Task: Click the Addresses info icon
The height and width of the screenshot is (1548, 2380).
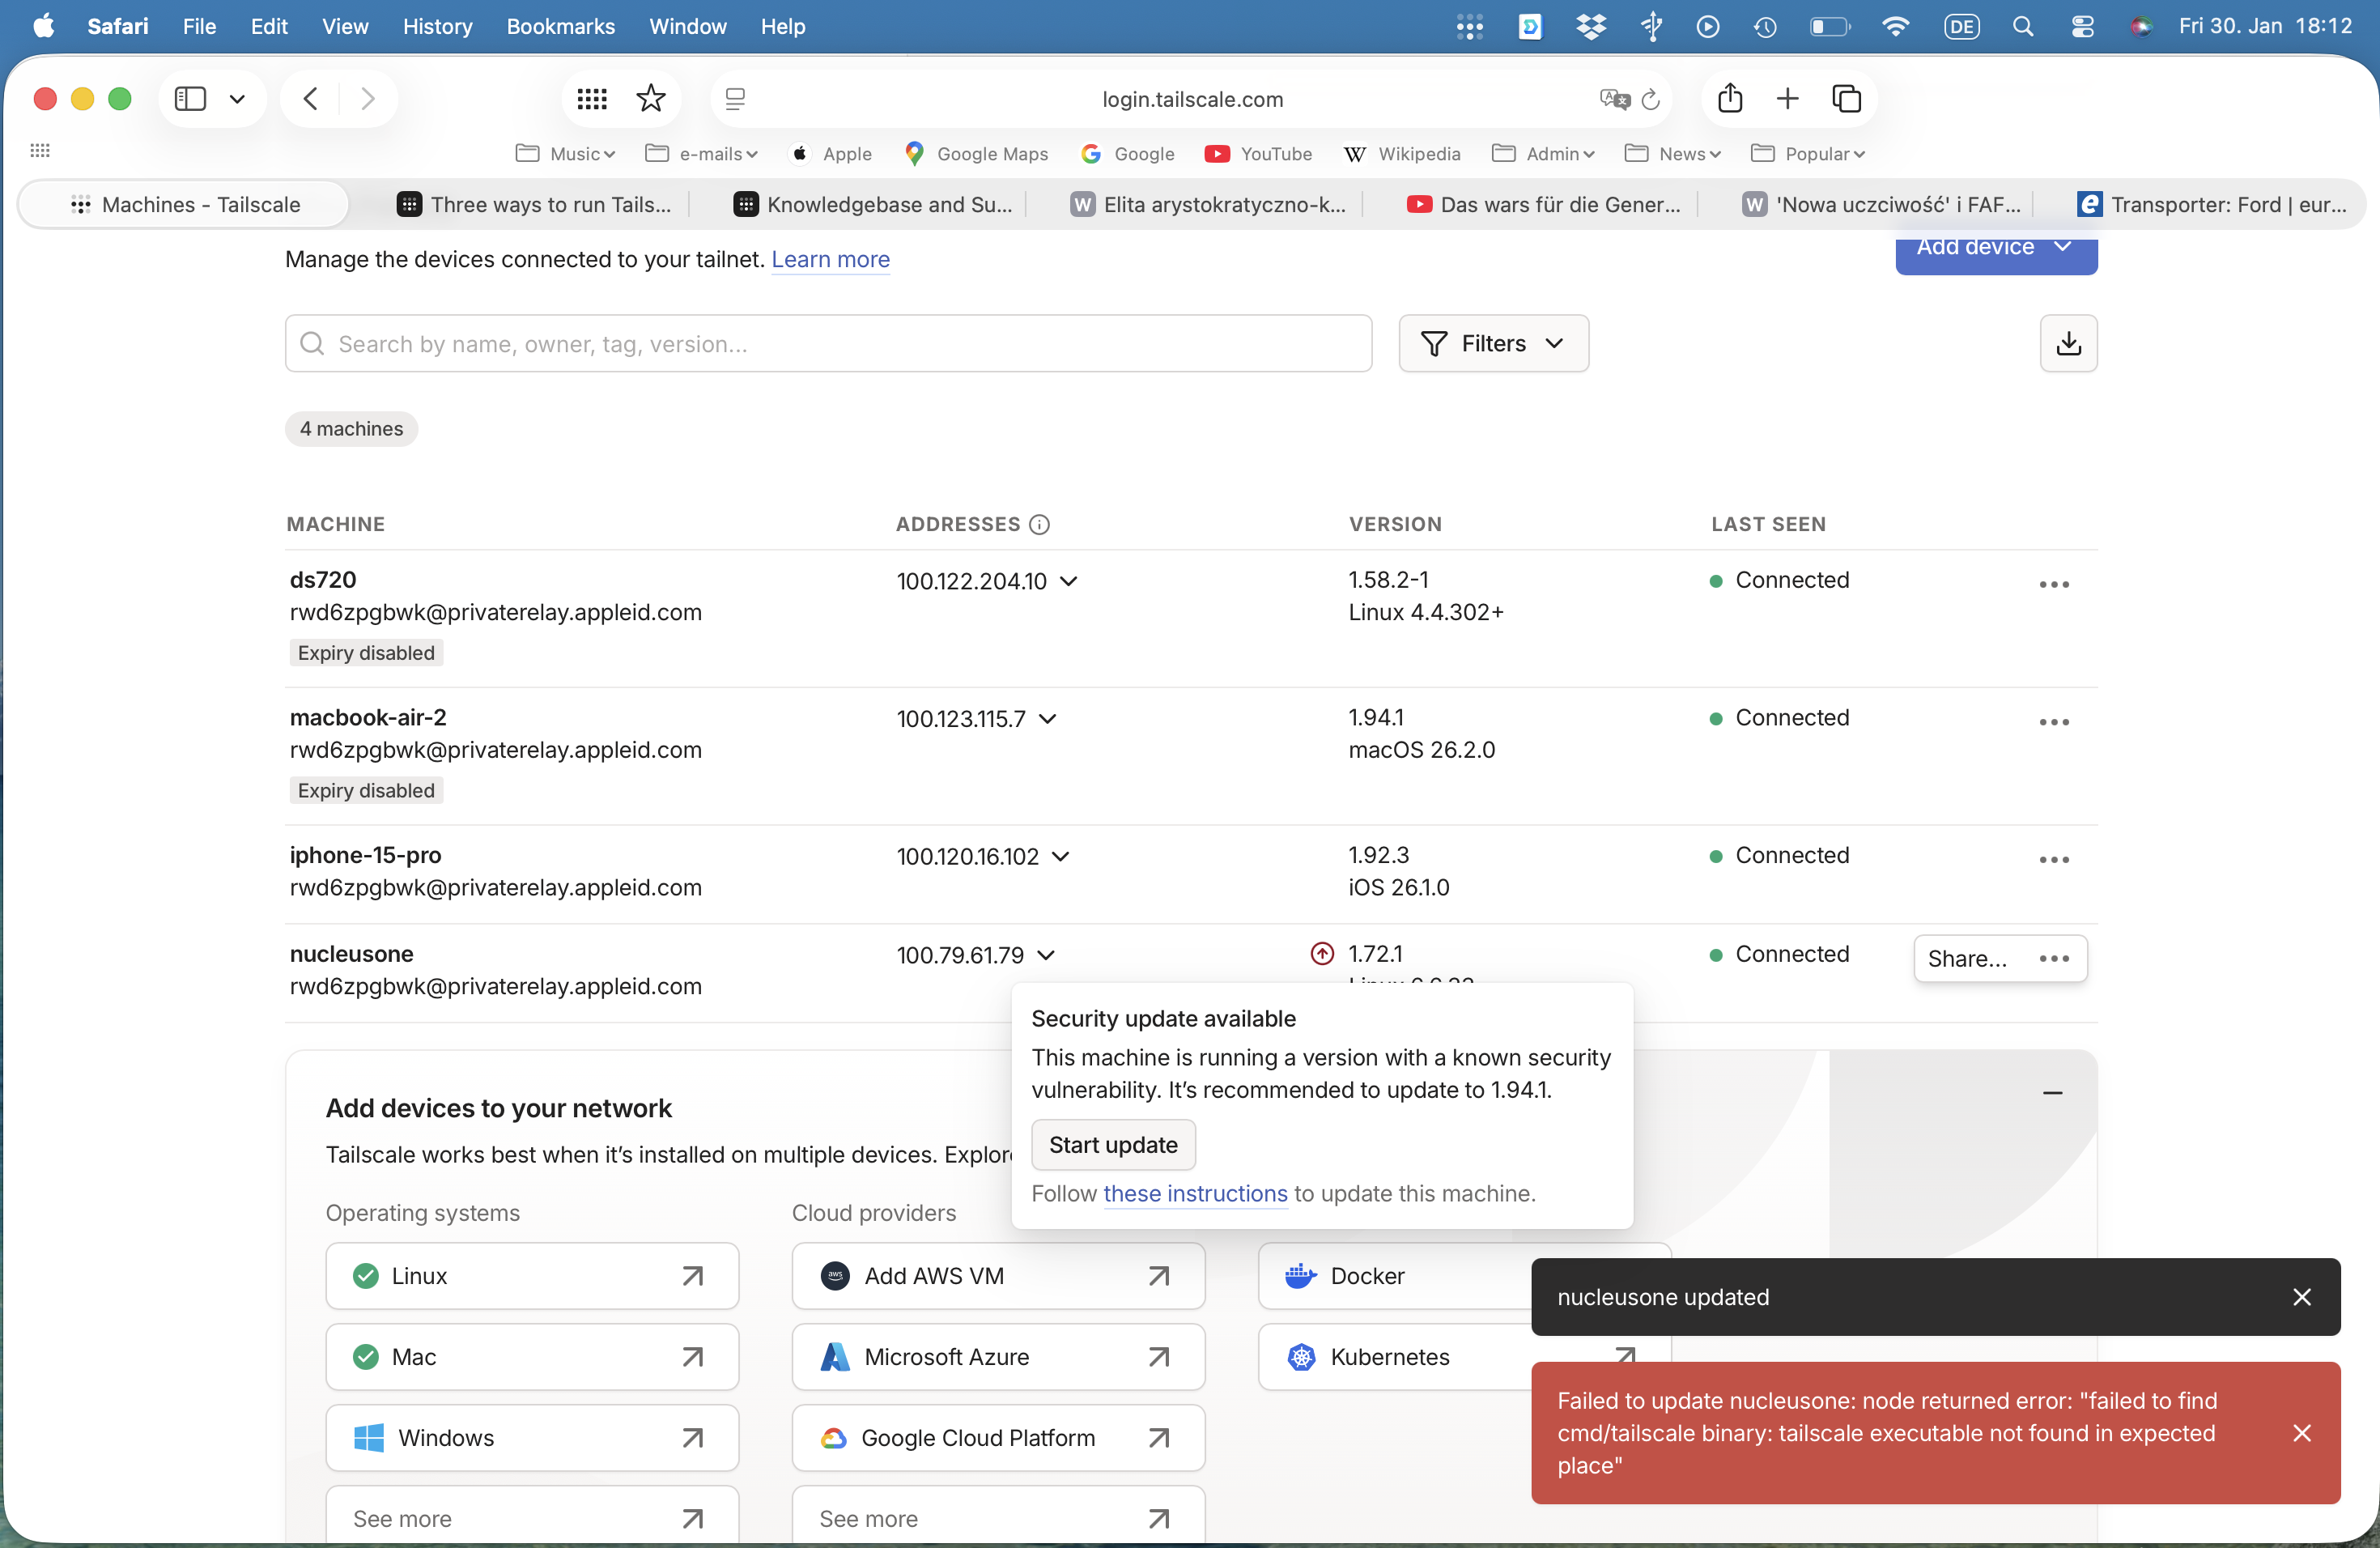Action: click(1039, 524)
